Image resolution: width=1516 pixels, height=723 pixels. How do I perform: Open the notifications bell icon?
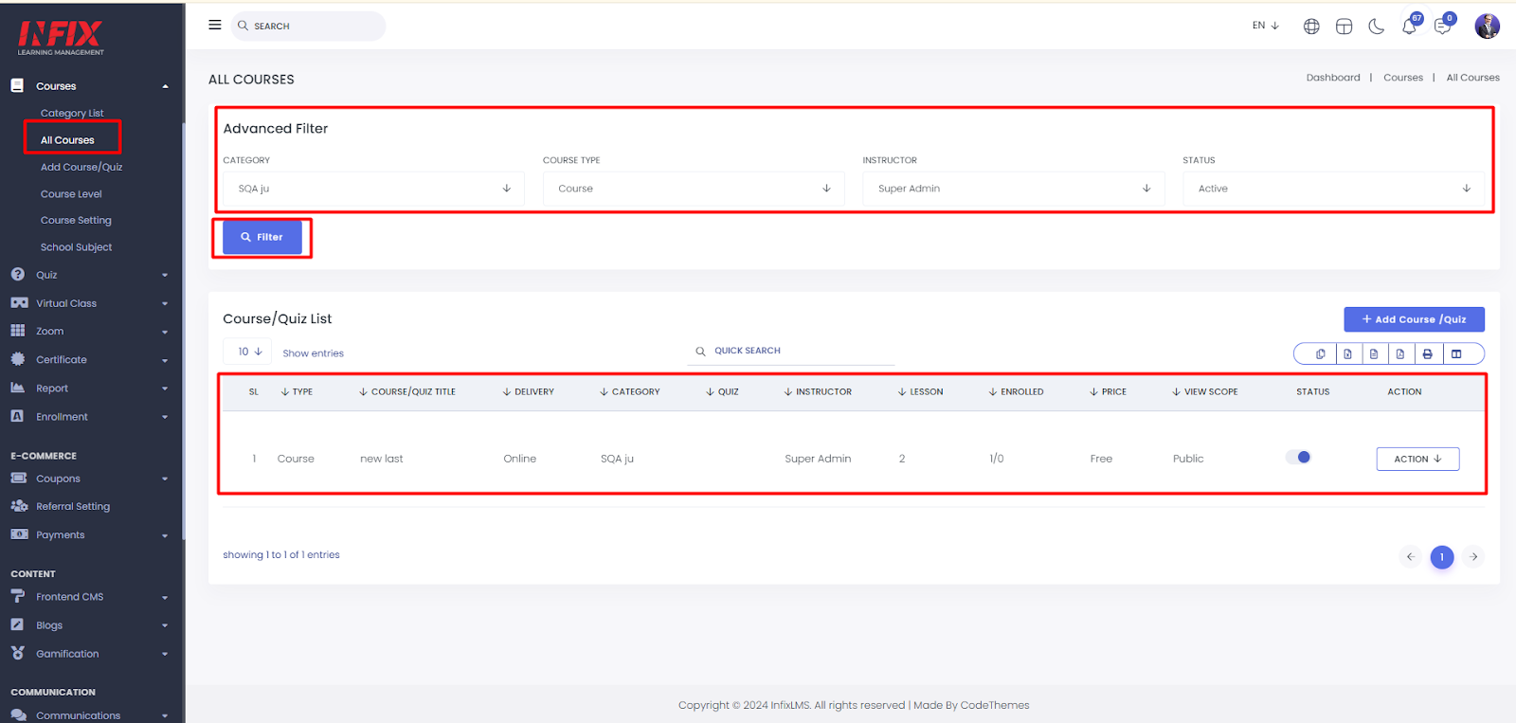coord(1409,27)
